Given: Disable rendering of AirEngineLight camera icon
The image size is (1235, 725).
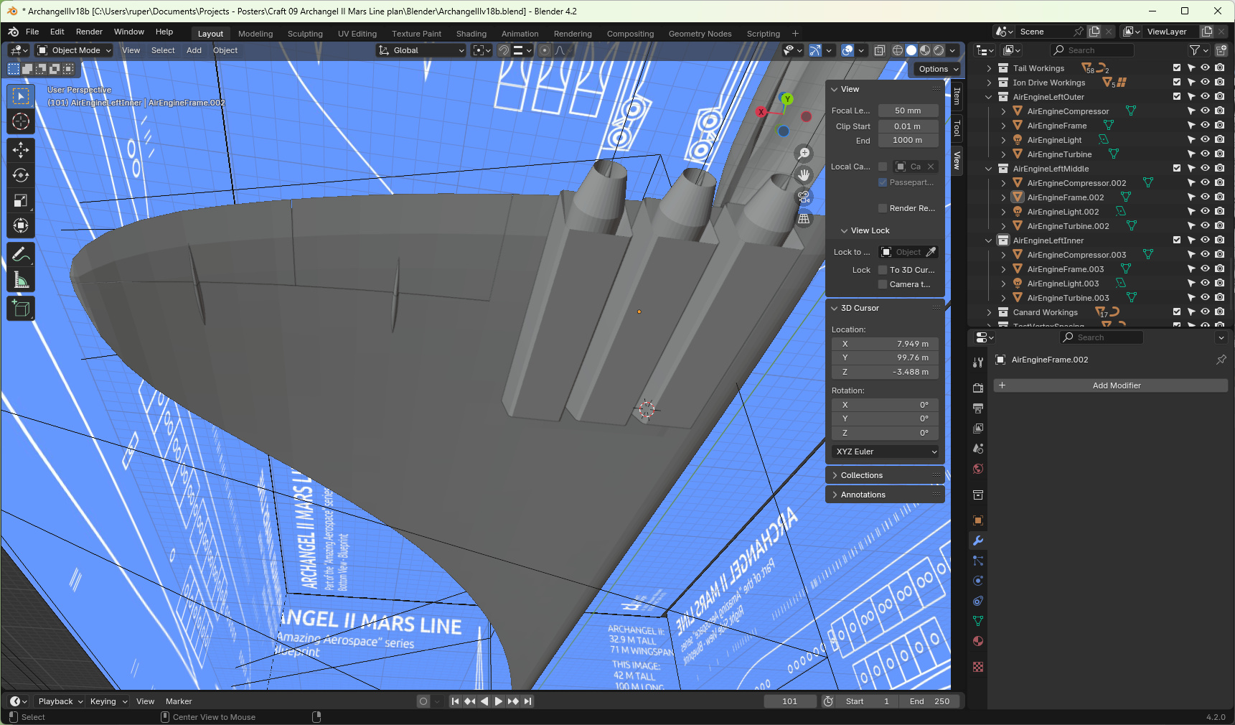Looking at the screenshot, I should [x=1220, y=140].
